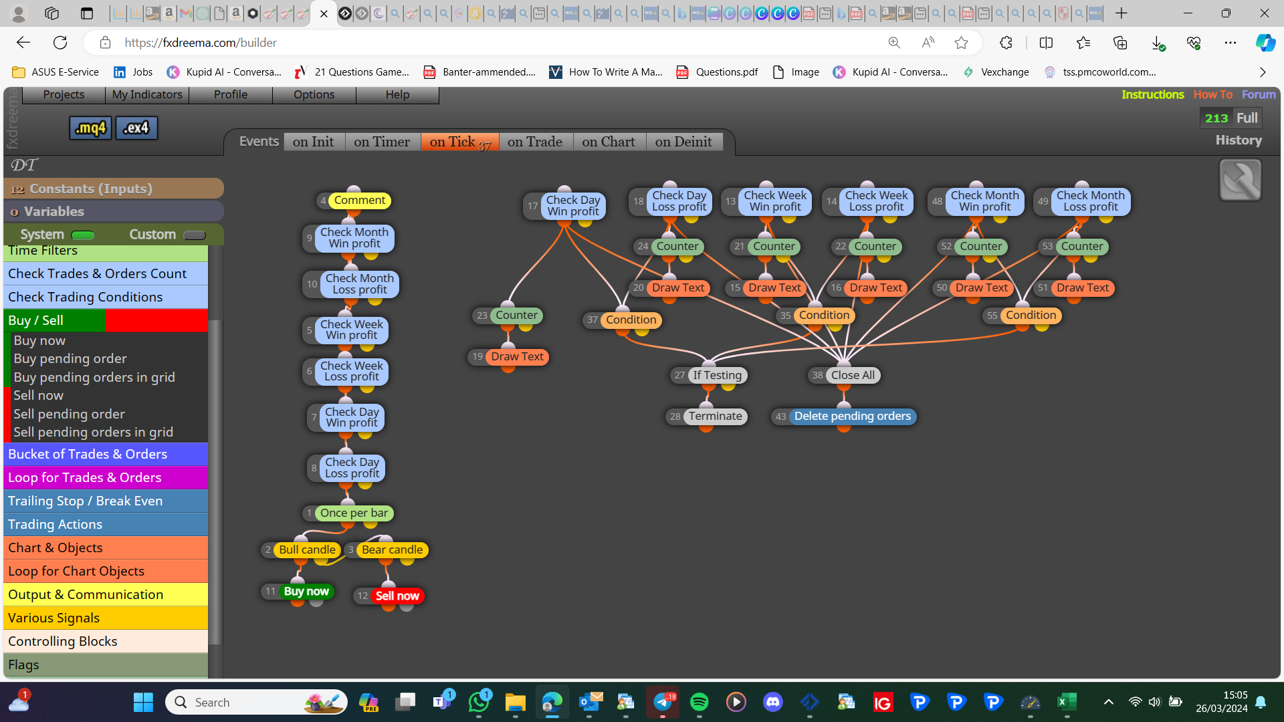Select the Once per bar block

pyautogui.click(x=354, y=513)
